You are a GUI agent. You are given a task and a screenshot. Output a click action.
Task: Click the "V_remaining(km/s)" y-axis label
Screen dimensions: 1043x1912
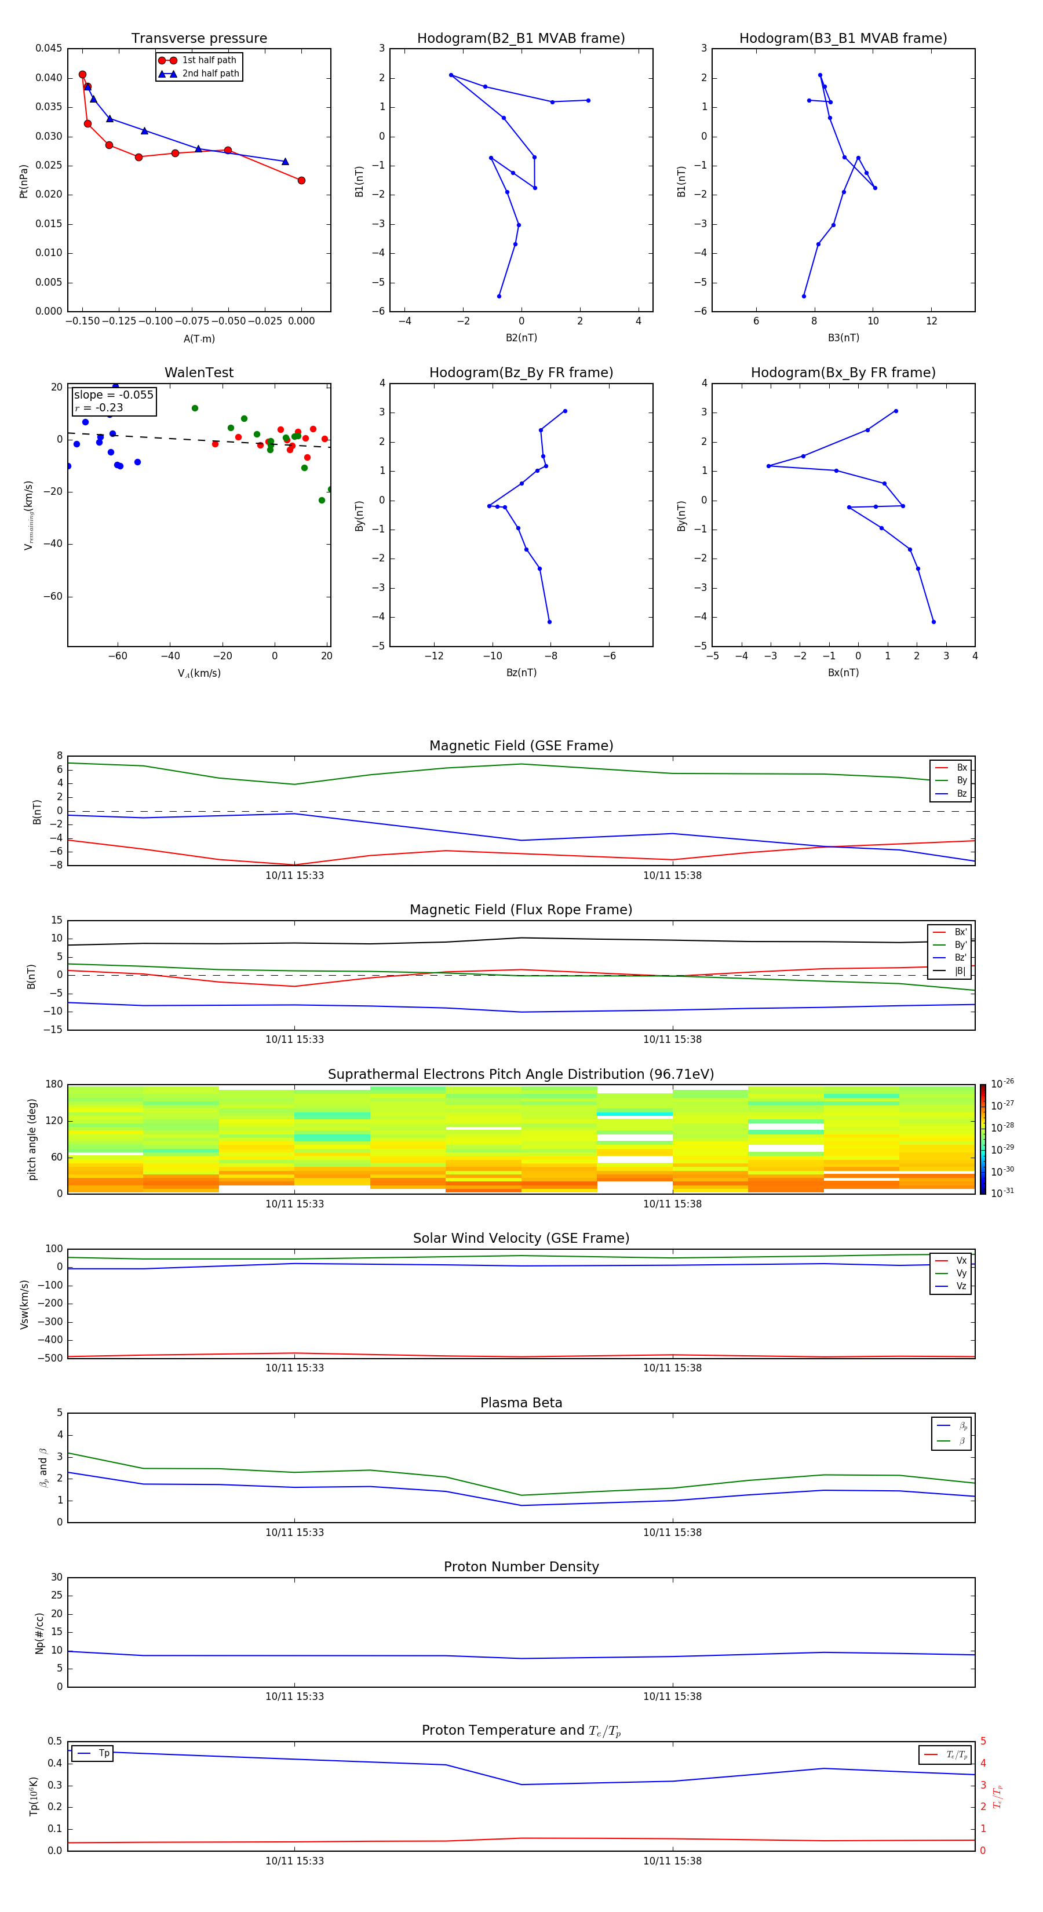point(28,515)
